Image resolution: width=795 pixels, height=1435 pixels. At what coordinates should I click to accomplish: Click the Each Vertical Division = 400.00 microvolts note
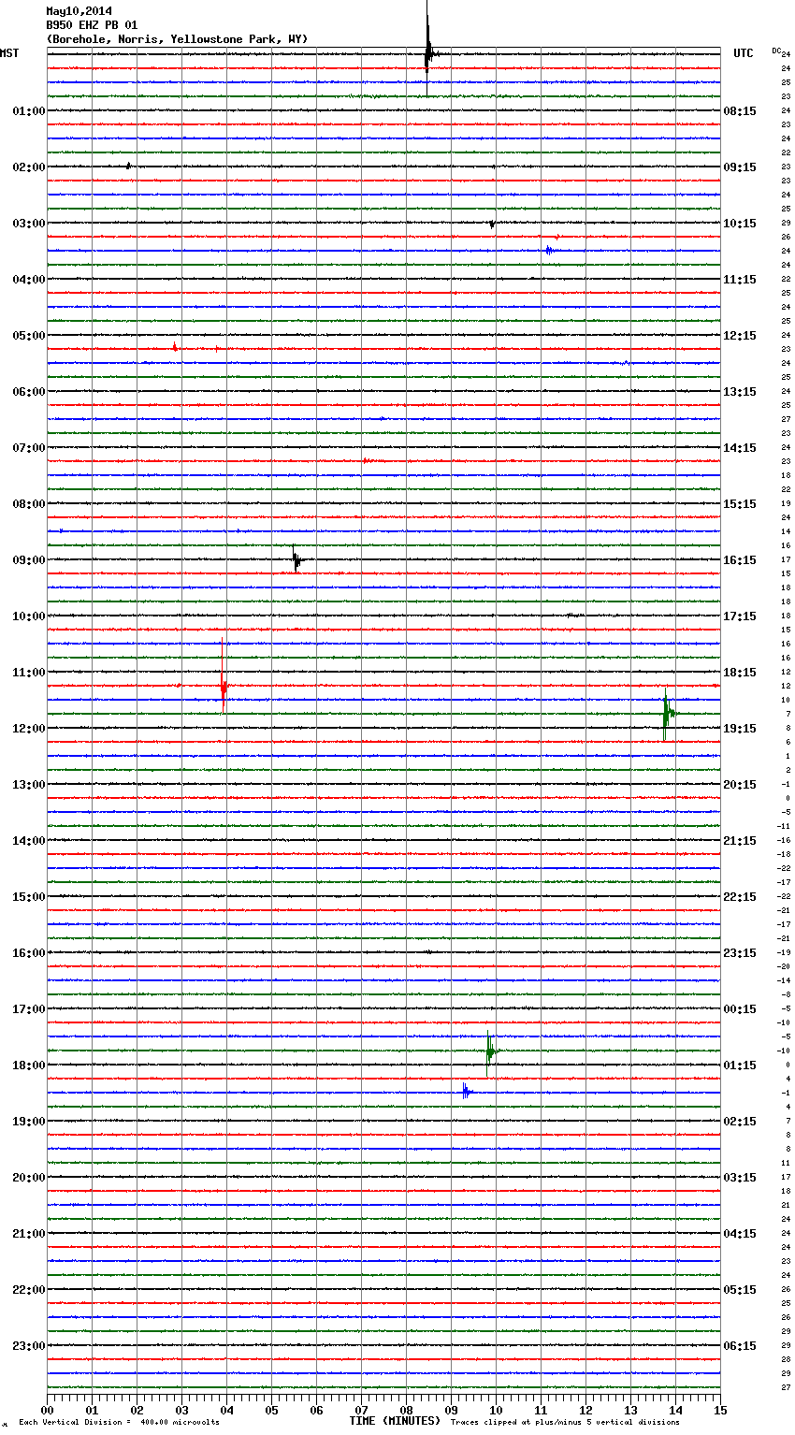[119, 1423]
